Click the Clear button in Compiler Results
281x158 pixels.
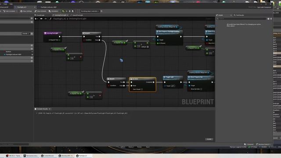[x=209, y=139]
